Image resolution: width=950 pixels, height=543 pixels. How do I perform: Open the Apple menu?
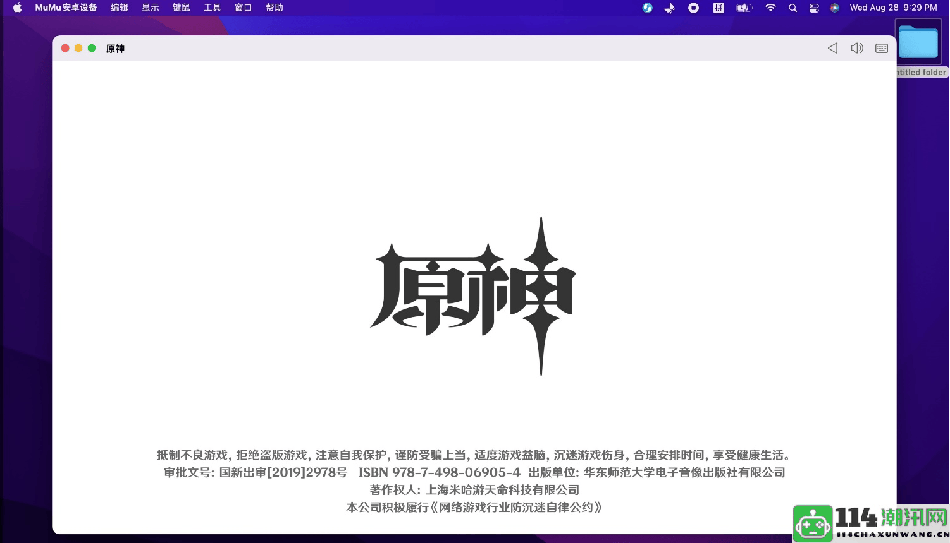17,8
